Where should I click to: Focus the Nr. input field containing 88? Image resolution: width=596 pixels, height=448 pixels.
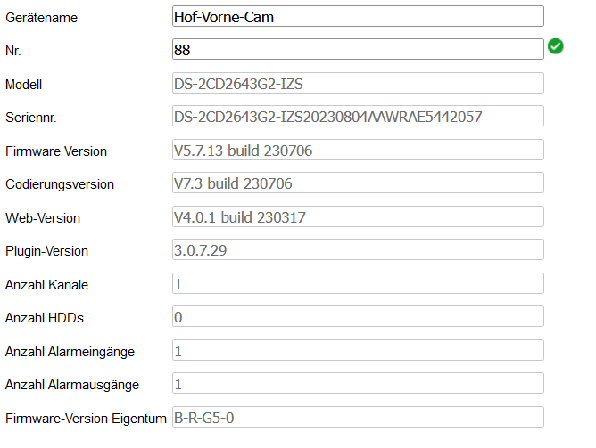click(x=357, y=50)
